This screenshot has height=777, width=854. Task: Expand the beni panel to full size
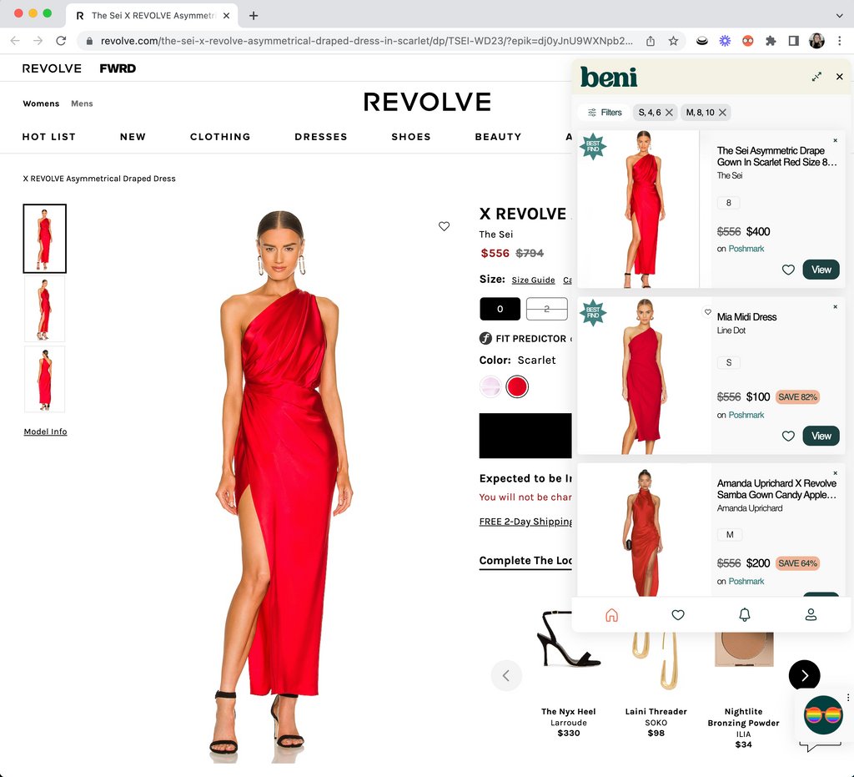[816, 77]
